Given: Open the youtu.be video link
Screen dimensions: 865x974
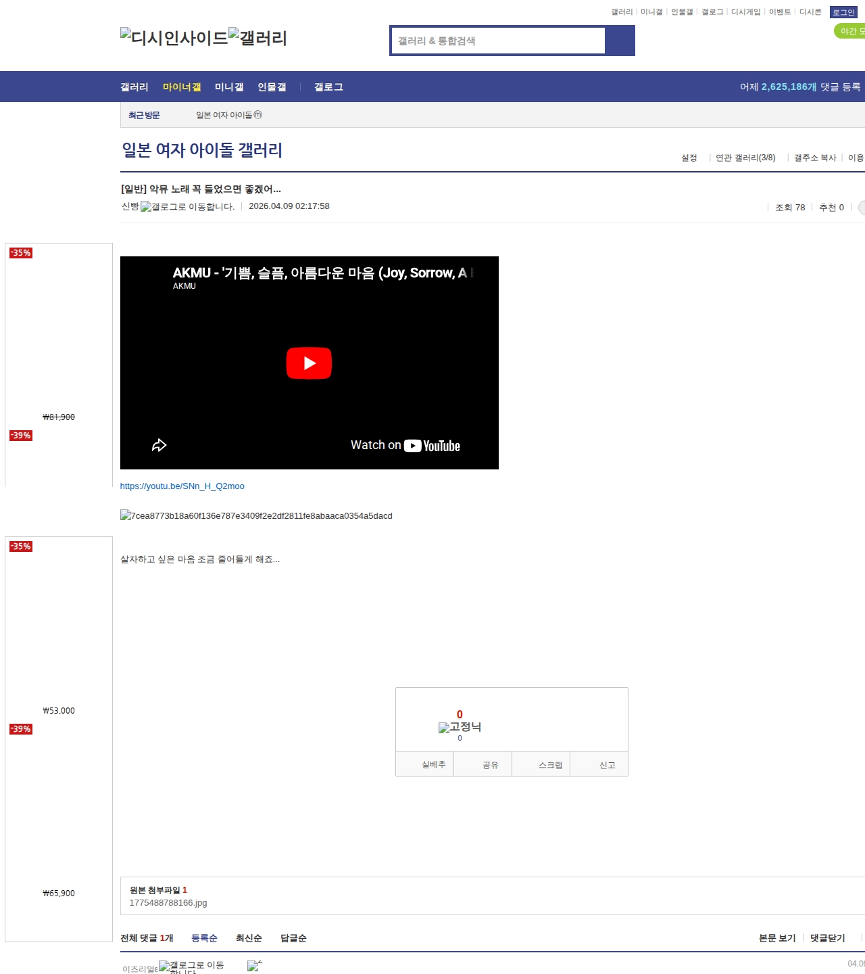Looking at the screenshot, I should (182, 486).
